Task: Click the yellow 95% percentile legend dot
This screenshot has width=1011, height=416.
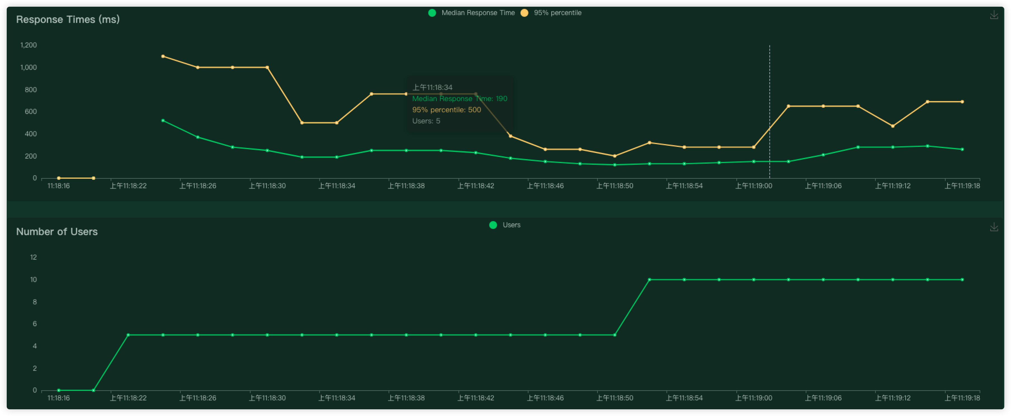Action: (x=525, y=13)
